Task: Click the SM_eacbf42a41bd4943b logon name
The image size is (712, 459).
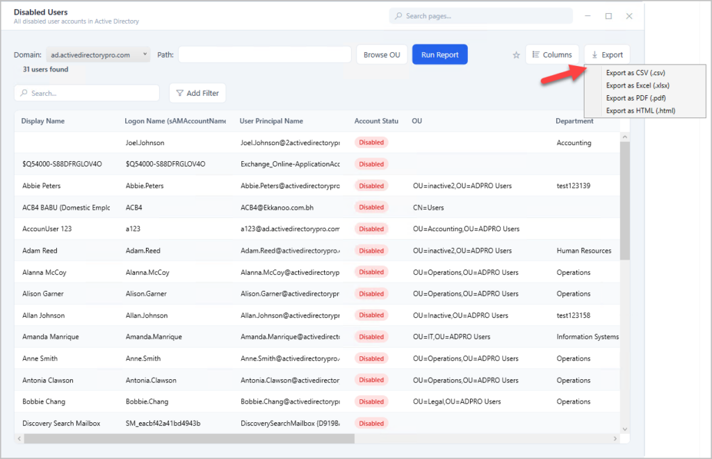Action: coord(163,424)
